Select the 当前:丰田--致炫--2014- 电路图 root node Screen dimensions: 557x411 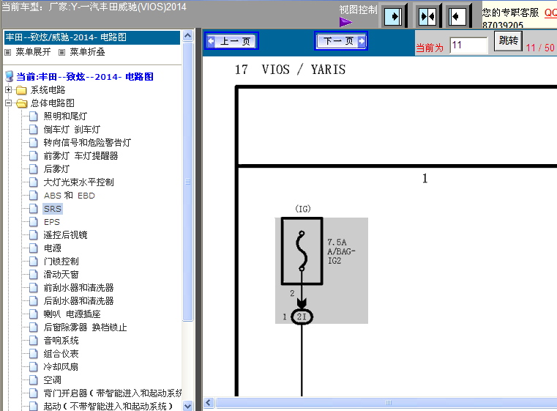pos(85,76)
